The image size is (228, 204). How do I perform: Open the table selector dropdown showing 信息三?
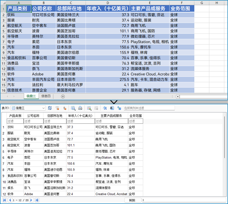coord(28,108)
